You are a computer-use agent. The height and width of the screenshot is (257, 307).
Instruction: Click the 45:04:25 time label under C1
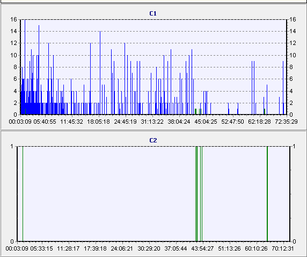[x=206, y=122]
